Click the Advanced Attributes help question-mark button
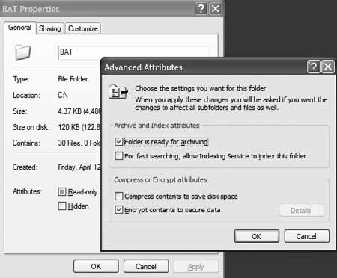This screenshot has width=337, height=278. (314, 67)
